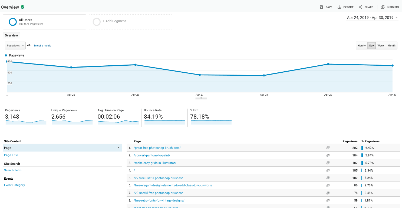Switch granularity to Week
Image resolution: width=402 pixels, height=208 pixels.
(x=381, y=45)
